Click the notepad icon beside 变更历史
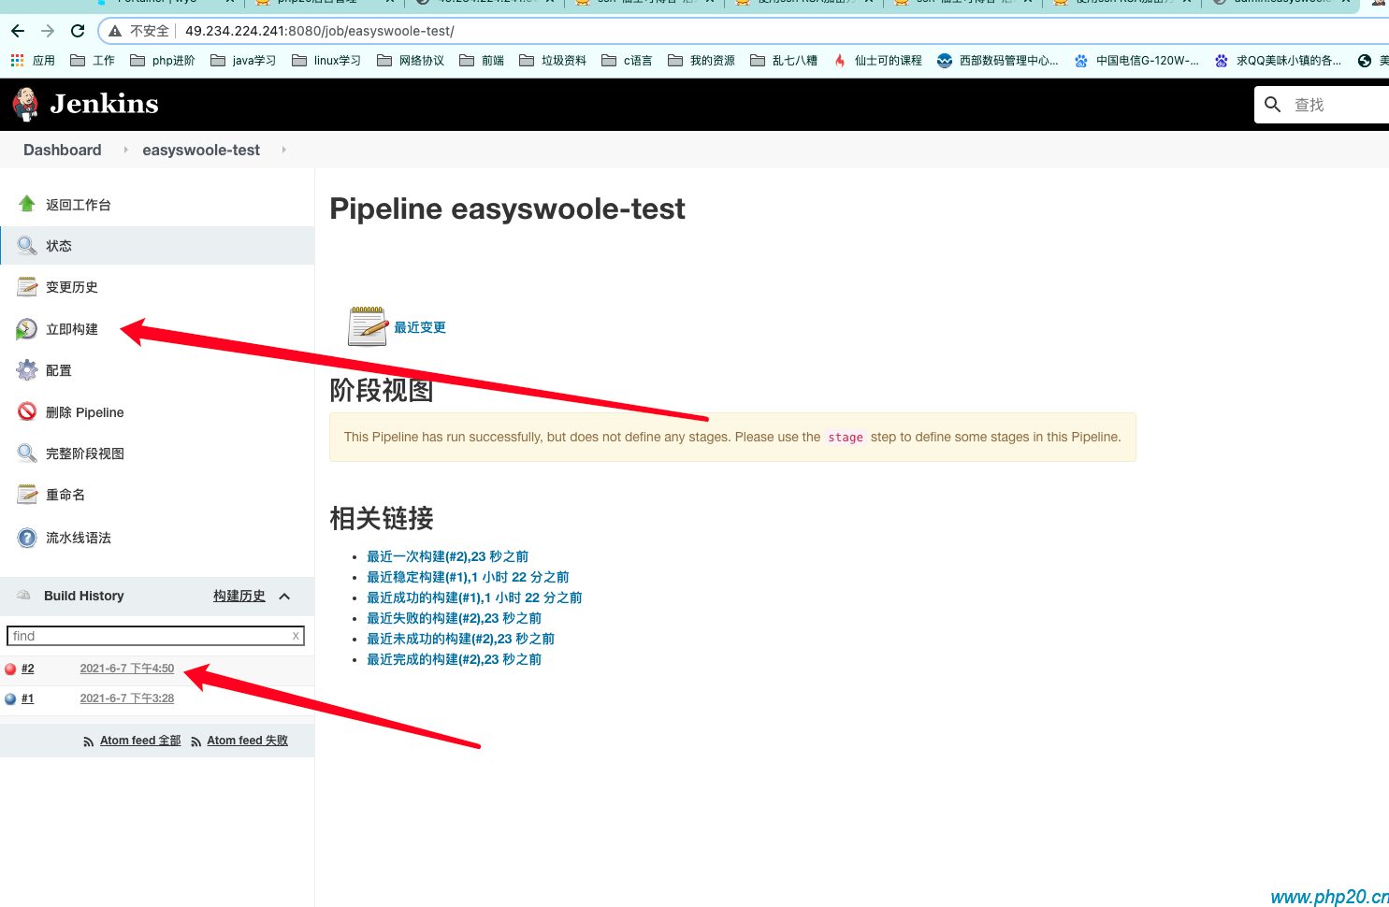 tap(27, 287)
